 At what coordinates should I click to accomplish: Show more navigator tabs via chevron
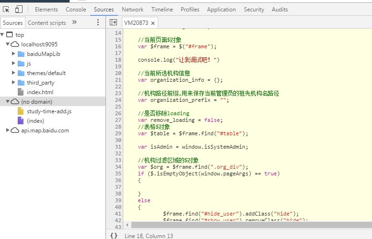[x=74, y=22]
